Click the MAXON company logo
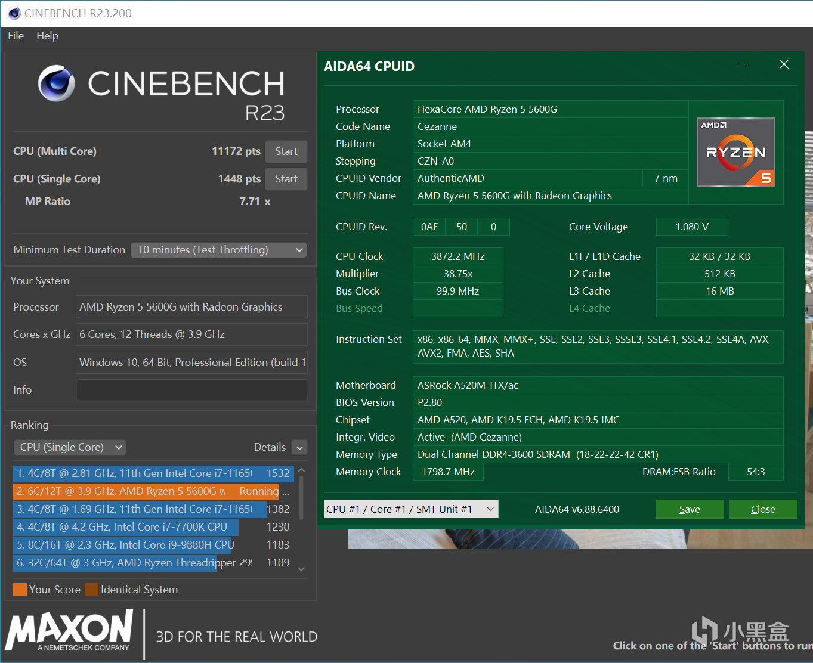 [69, 630]
